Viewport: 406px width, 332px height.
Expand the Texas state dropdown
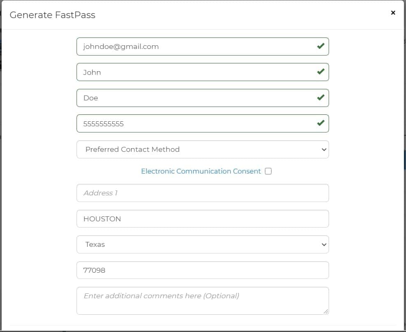202,244
